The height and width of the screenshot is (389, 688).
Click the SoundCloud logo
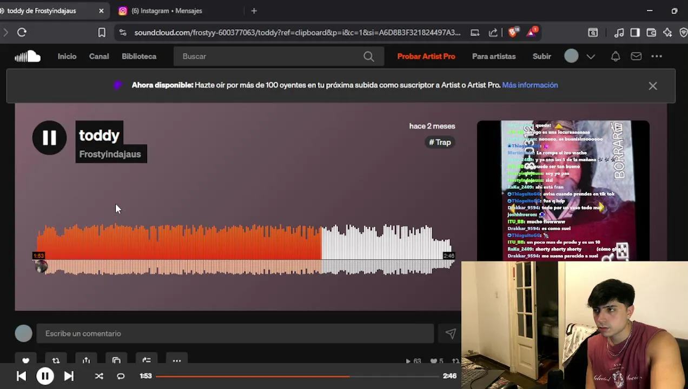(28, 56)
